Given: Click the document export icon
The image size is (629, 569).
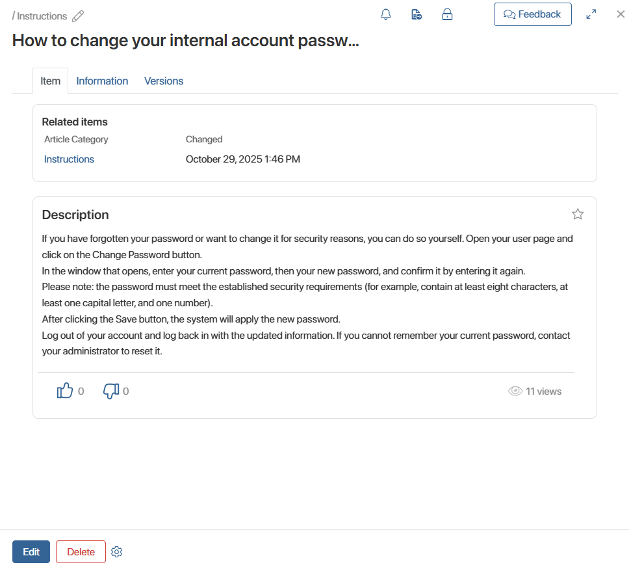Looking at the screenshot, I should (417, 15).
